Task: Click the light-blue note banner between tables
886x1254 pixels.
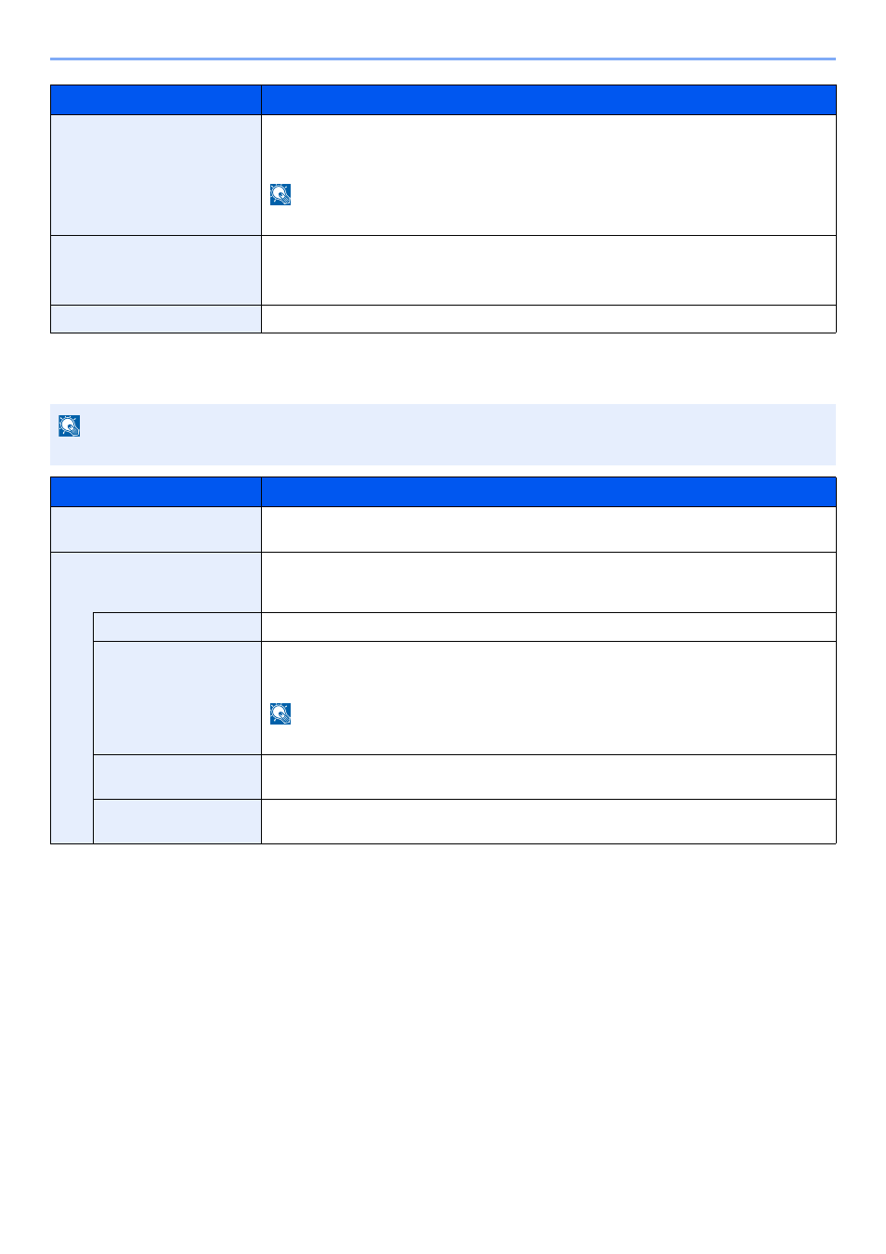Action: [x=443, y=434]
